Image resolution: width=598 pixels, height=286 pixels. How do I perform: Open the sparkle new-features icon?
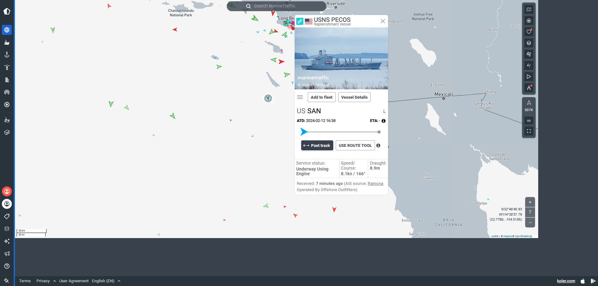click(x=7, y=241)
